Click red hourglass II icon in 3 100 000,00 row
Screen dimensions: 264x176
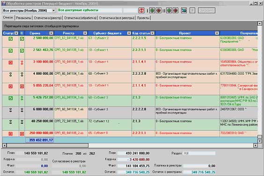click(22, 63)
